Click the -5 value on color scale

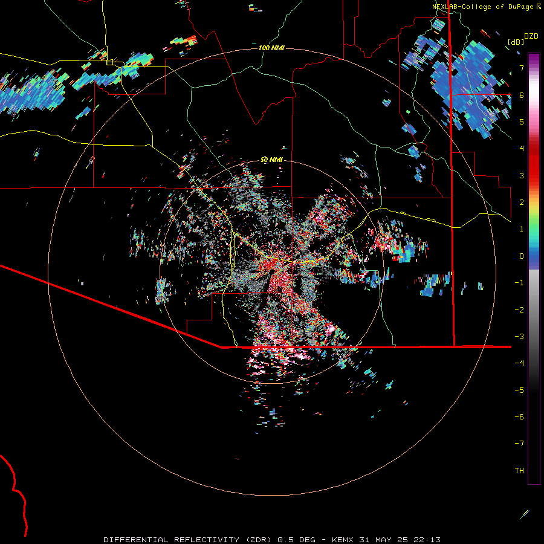pos(519,390)
